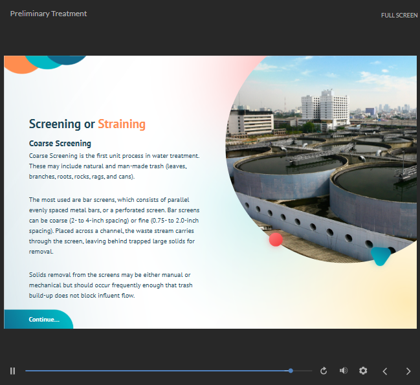Viewport: 420px width, 385px height.
Task: Click the Coarse Screening subheading
Action: click(x=60, y=143)
